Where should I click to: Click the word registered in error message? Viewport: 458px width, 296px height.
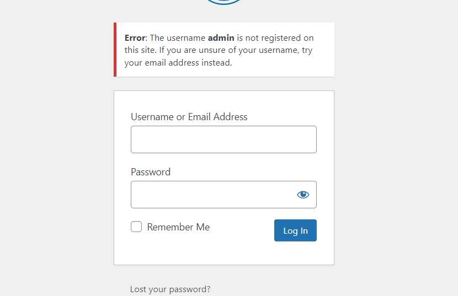pos(280,38)
